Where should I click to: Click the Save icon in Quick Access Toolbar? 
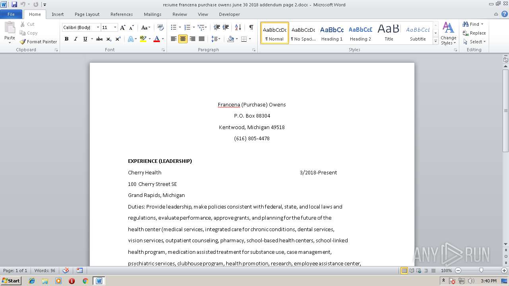[x=14, y=4]
